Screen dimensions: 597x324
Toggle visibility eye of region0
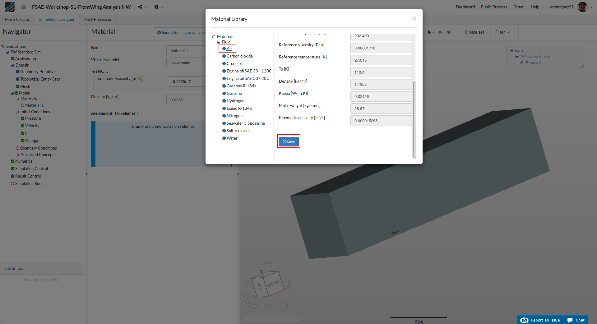click(x=527, y=62)
